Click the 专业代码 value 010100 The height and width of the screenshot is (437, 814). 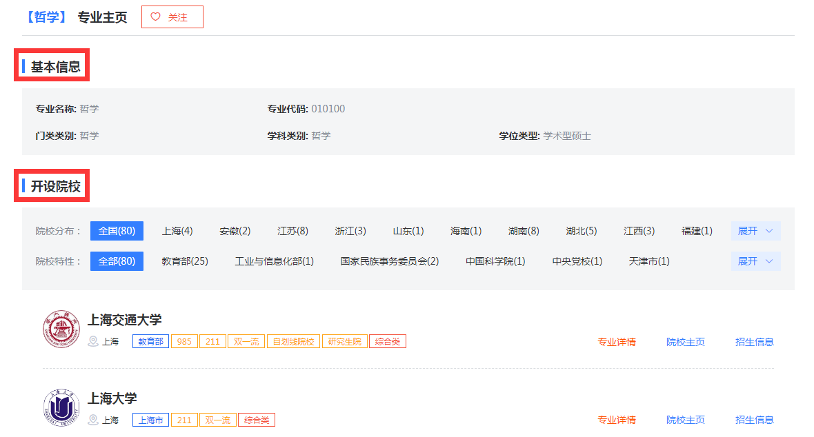328,108
